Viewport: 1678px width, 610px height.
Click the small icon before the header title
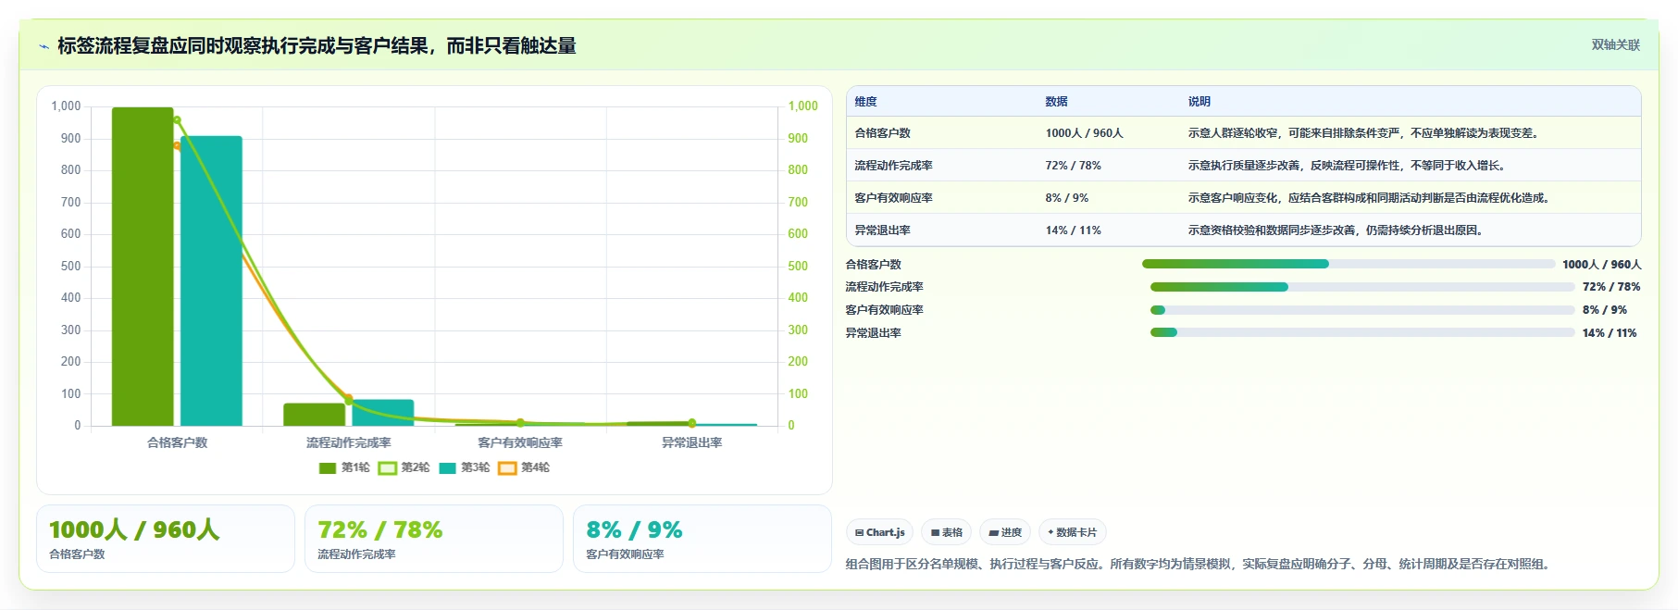point(44,46)
